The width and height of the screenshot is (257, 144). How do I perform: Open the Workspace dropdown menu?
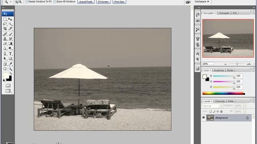click(x=202, y=2)
